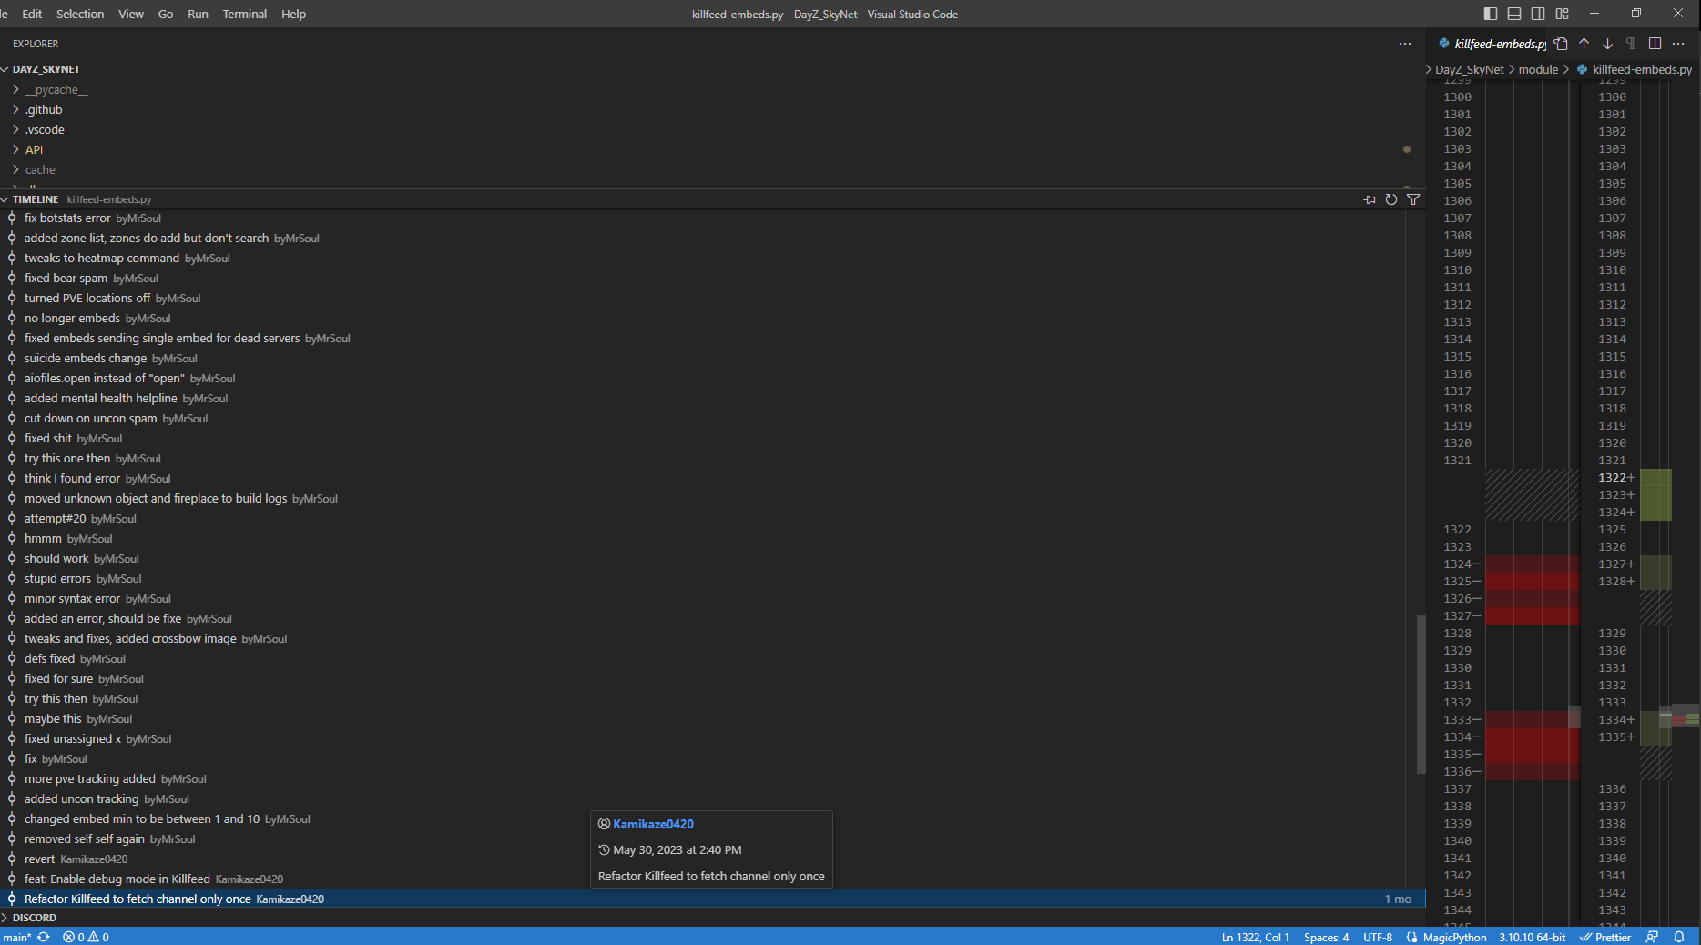Expand the .github folder

point(15,109)
